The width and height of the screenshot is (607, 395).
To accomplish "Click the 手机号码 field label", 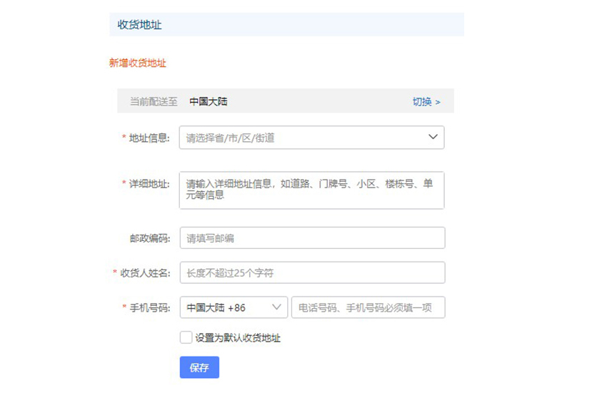I will tap(149, 308).
